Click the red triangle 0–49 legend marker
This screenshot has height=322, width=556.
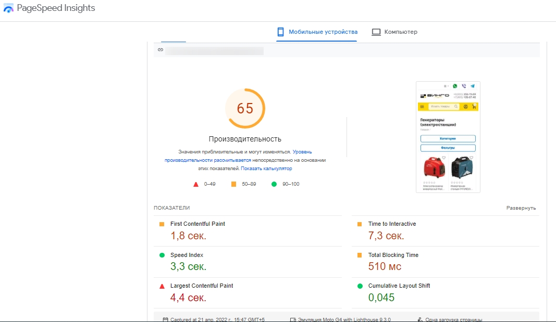pos(196,184)
